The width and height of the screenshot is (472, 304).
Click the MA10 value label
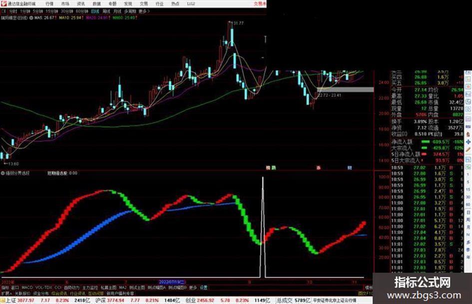point(70,18)
